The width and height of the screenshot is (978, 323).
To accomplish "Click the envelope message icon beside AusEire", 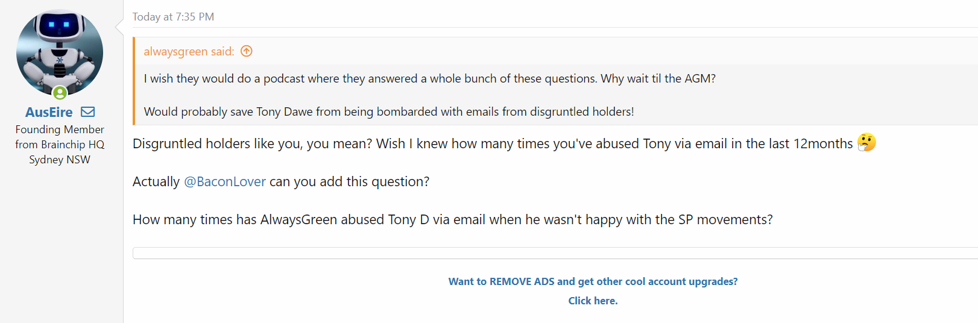I will (88, 112).
